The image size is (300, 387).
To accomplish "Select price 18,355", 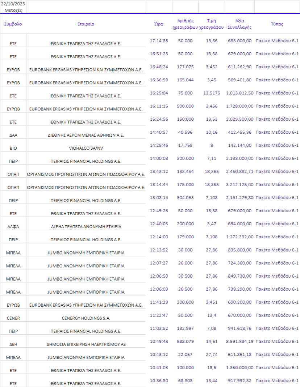I will point(212,185).
